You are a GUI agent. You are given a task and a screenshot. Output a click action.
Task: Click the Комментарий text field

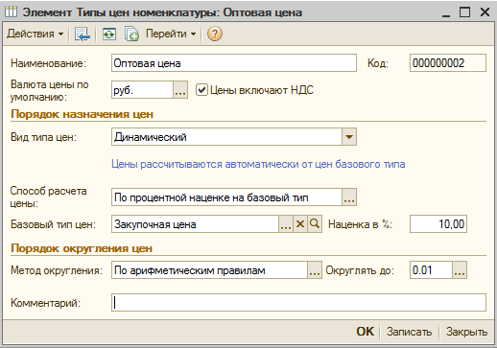[298, 302]
